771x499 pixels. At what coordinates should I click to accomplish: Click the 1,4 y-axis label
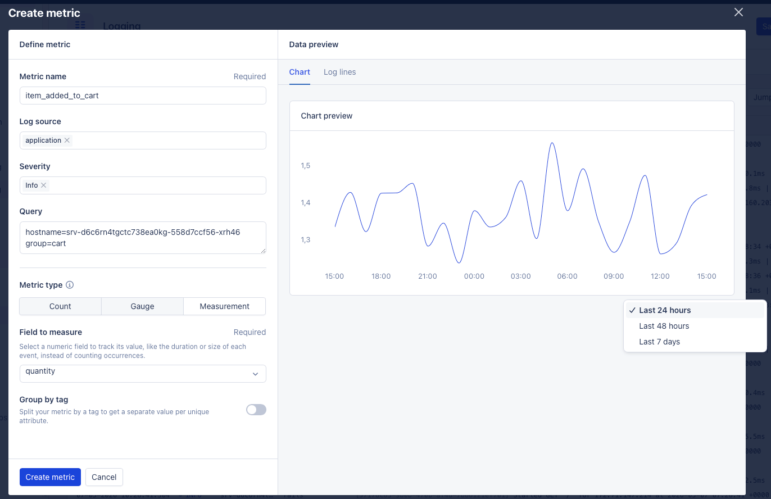(306, 202)
